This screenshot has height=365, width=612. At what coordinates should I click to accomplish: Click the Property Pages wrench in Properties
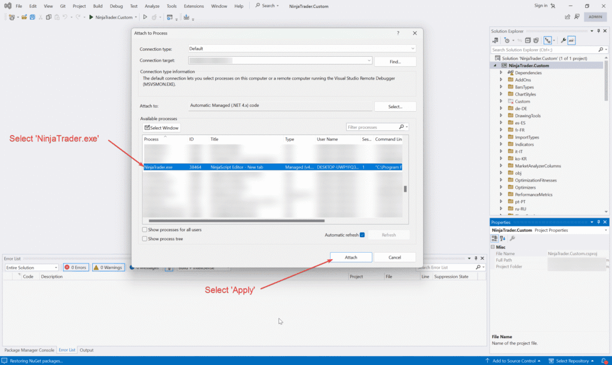512,238
